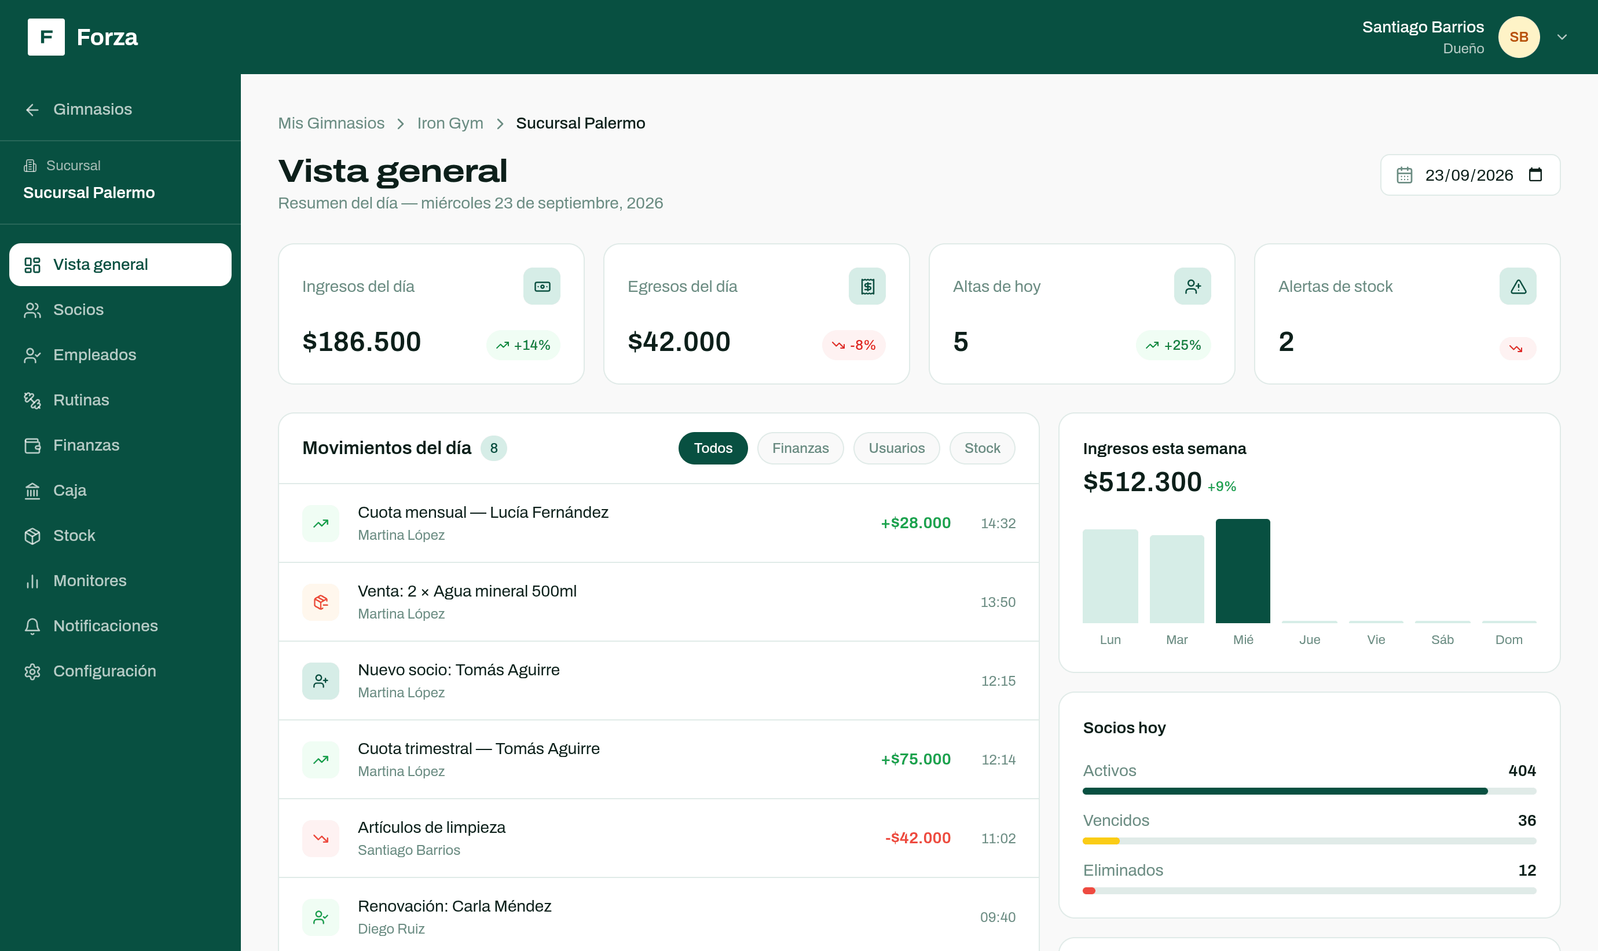Screen dimensions: 1598x951
Task: Click the Sucursal Palermo sidebar label
Action: [89, 193]
